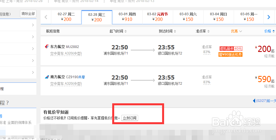Sort by 准点率 column
The image size is (276, 140).
tap(203, 31)
